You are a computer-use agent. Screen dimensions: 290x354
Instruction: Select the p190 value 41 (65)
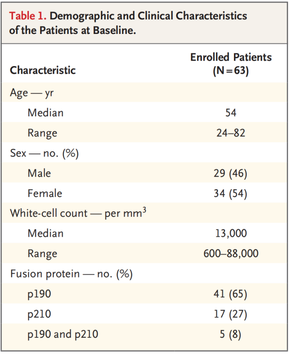231,294
